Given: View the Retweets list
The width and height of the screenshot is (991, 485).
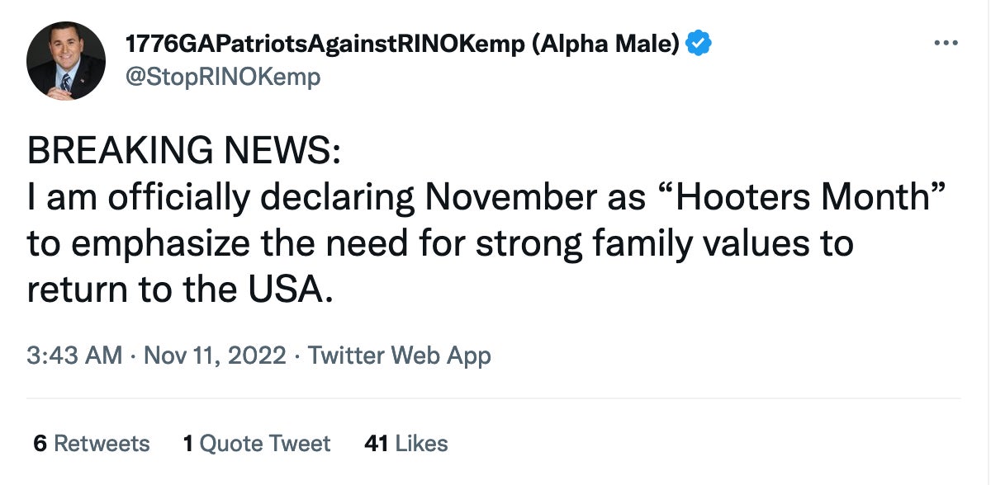Looking at the screenshot, I should [x=102, y=443].
